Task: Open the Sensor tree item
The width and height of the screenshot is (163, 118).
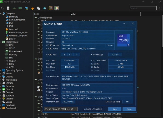Action: coord(12,39)
